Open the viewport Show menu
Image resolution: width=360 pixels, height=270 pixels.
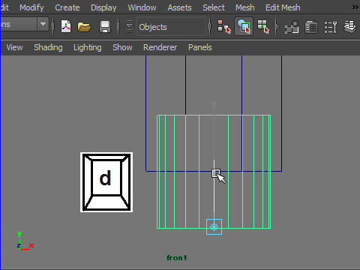click(122, 47)
